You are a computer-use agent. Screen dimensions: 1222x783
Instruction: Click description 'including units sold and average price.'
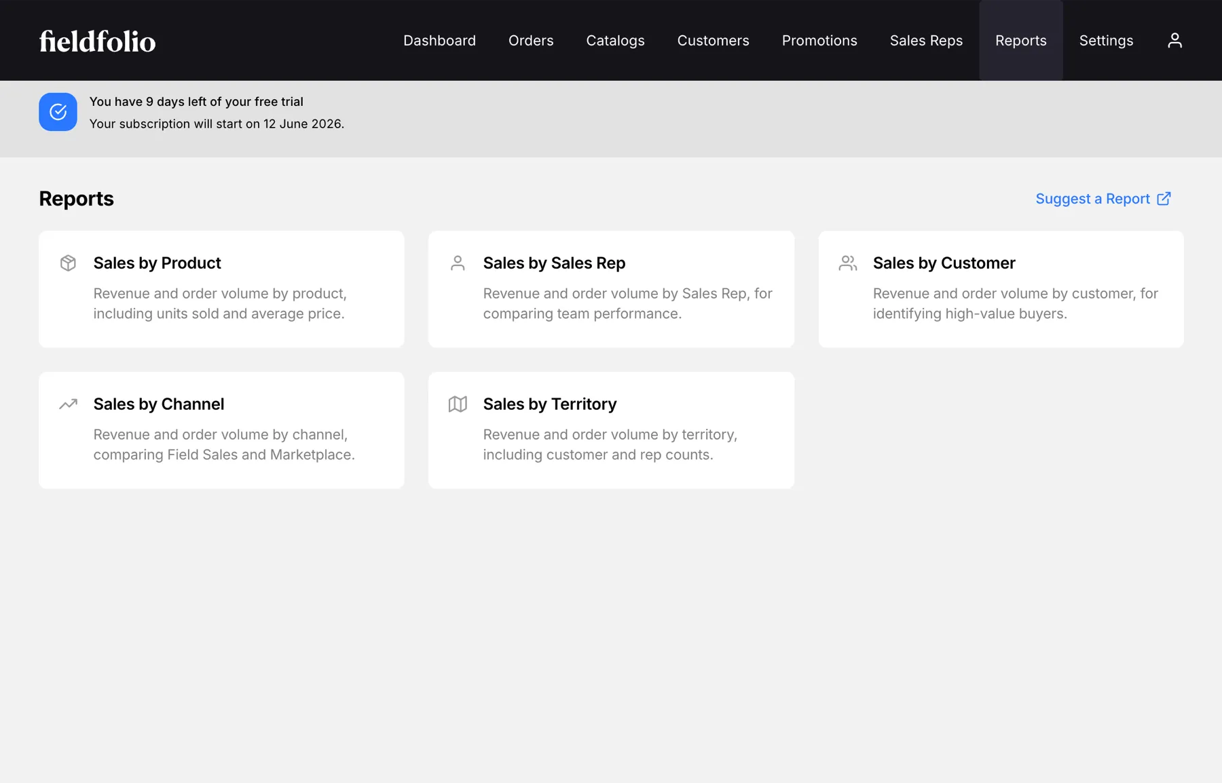tap(219, 313)
